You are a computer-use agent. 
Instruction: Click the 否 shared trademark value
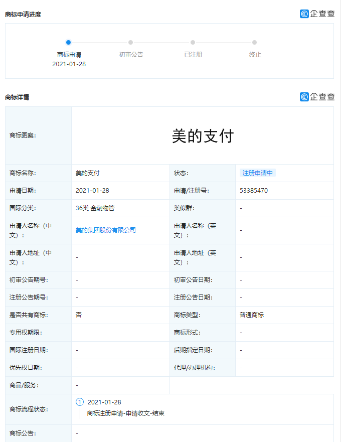point(79,315)
